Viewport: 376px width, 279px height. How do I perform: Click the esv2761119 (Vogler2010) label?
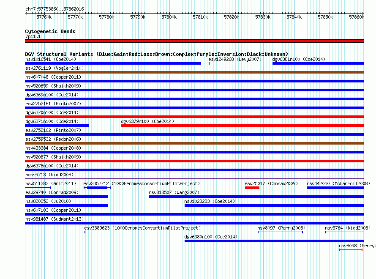pyautogui.click(x=54, y=68)
